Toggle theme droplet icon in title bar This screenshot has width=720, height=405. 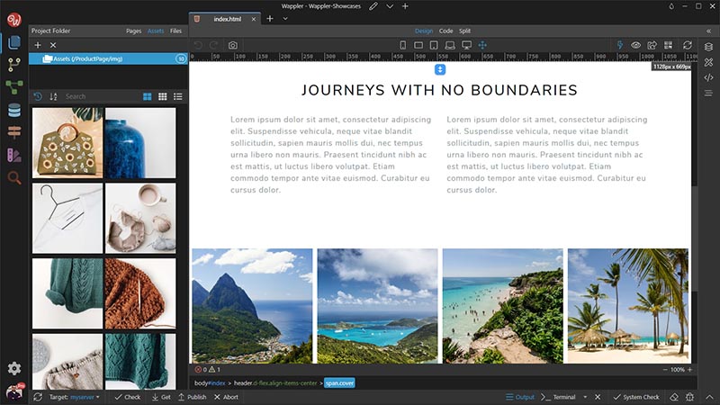pyautogui.click(x=671, y=6)
